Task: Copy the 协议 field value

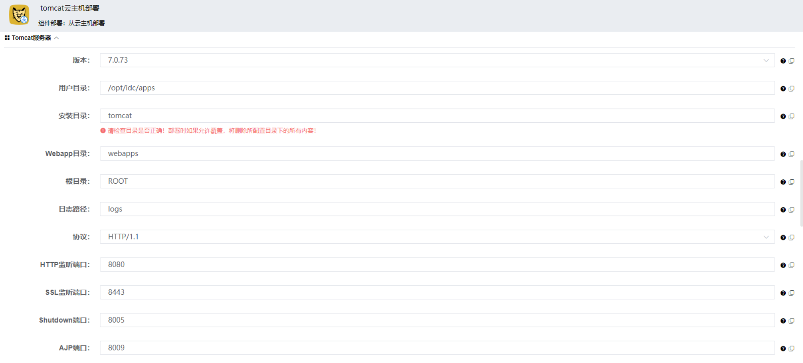Action: (791, 238)
